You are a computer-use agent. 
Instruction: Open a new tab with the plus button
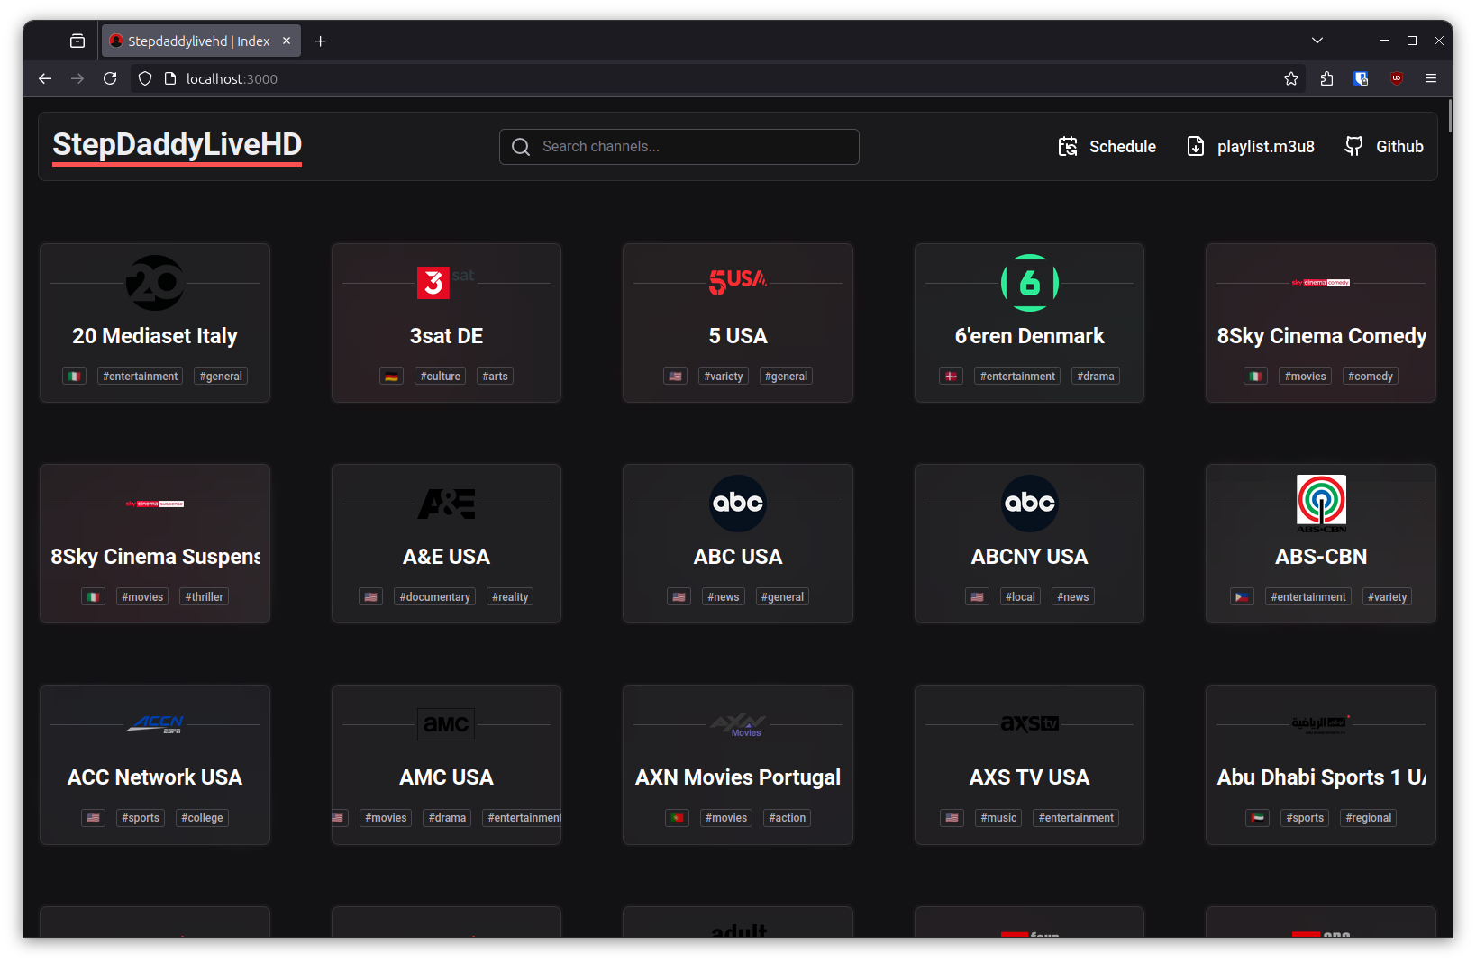(320, 41)
